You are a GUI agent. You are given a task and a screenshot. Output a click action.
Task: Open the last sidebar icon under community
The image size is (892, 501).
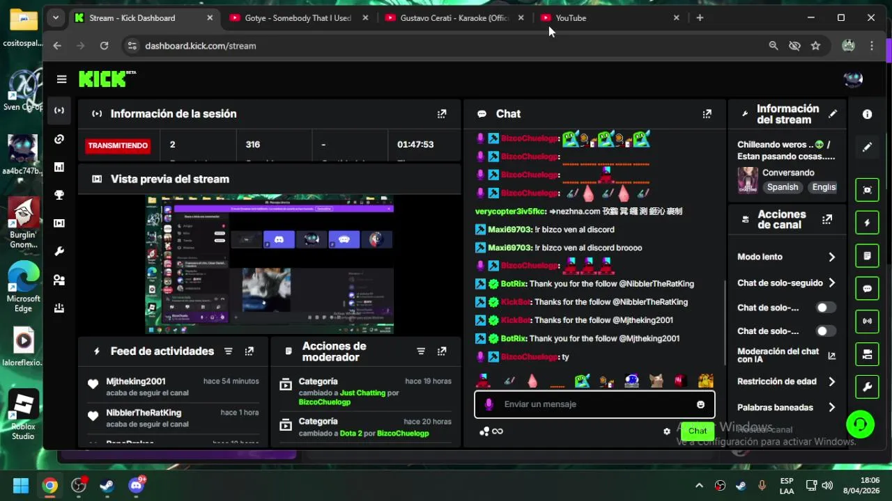tap(59, 308)
